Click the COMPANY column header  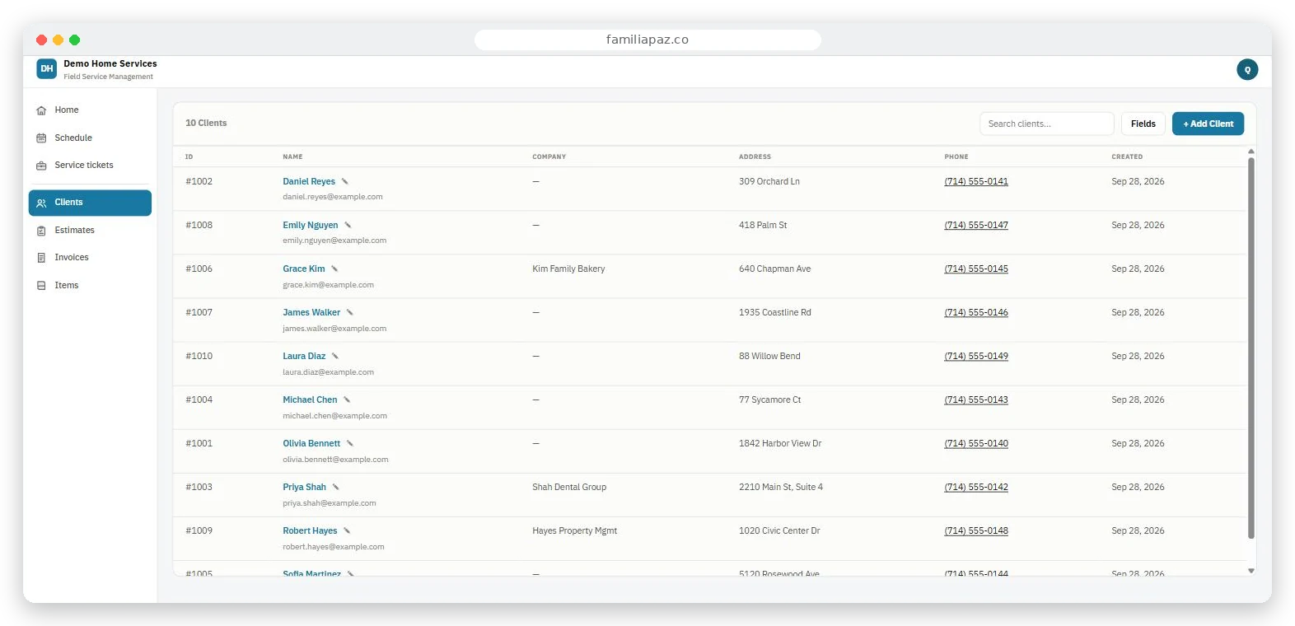(x=549, y=156)
